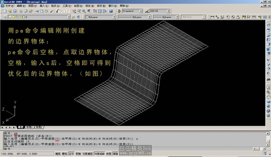
Task: Click the Undo arrow icon
Action: (58, 11)
